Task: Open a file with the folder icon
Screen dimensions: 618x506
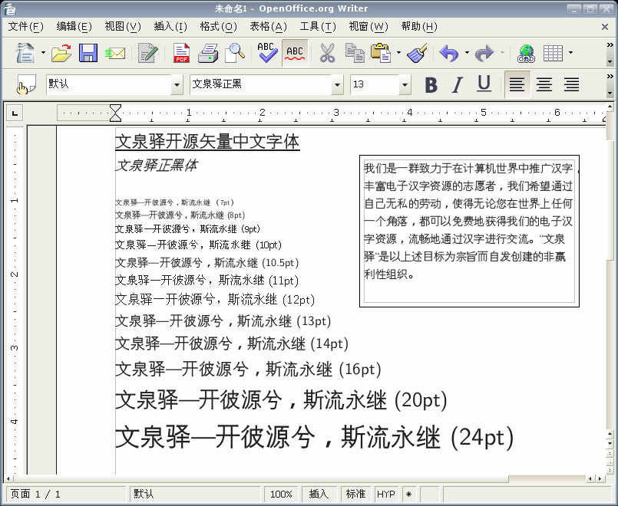Action: (61, 53)
